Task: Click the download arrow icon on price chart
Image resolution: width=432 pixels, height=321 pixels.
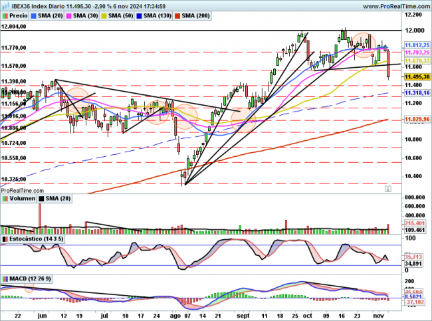Action: click(387, 189)
